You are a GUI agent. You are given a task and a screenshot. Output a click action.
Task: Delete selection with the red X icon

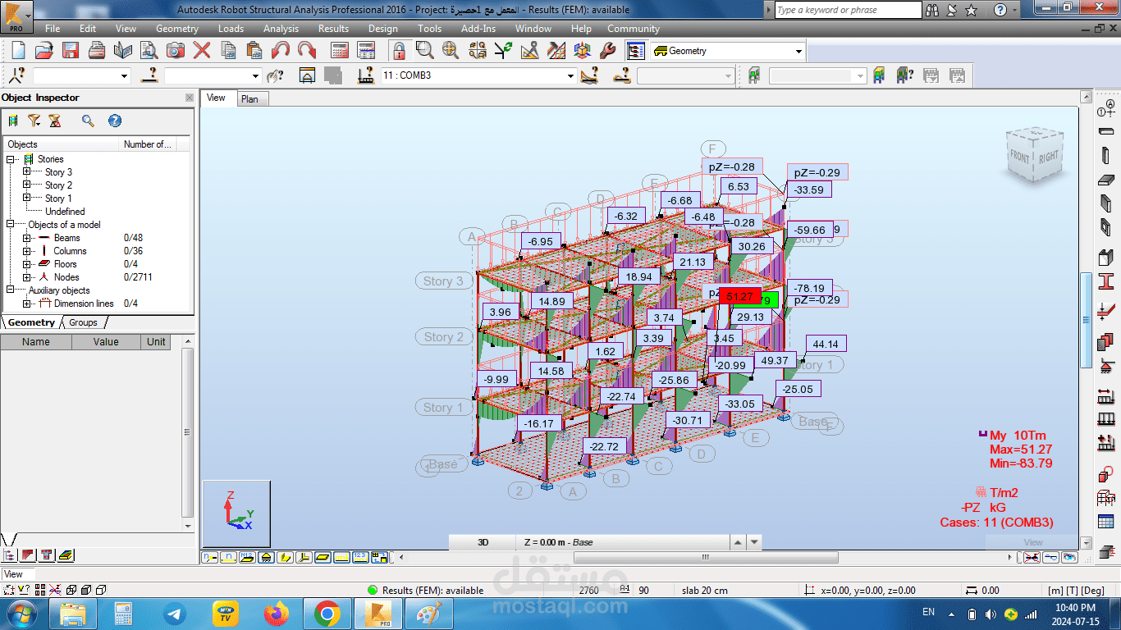pyautogui.click(x=202, y=50)
